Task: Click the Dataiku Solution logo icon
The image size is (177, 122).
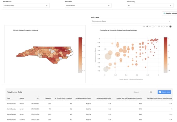Action: [x=164, y=13]
